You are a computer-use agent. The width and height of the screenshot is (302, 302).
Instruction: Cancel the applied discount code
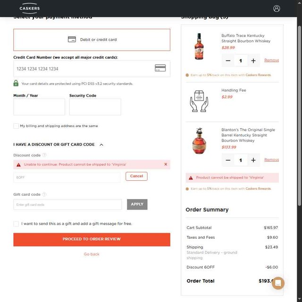coord(136,176)
